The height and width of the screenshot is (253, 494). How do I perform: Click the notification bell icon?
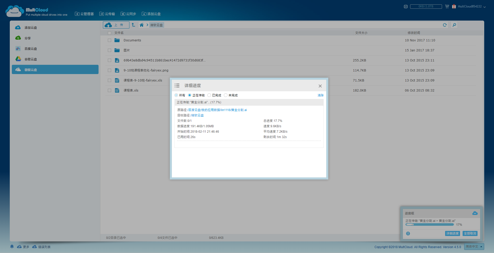pyautogui.click(x=12, y=247)
